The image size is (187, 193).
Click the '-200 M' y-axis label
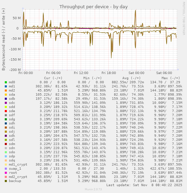point(15,70)
